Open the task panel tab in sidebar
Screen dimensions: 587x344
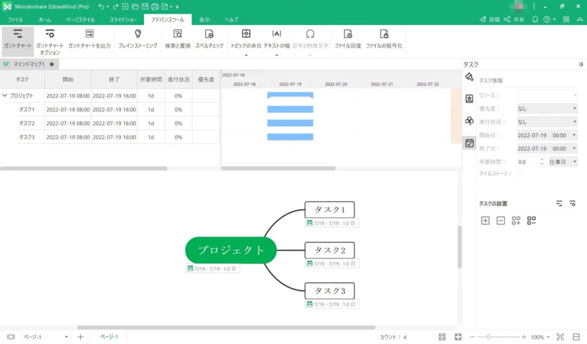(x=470, y=143)
